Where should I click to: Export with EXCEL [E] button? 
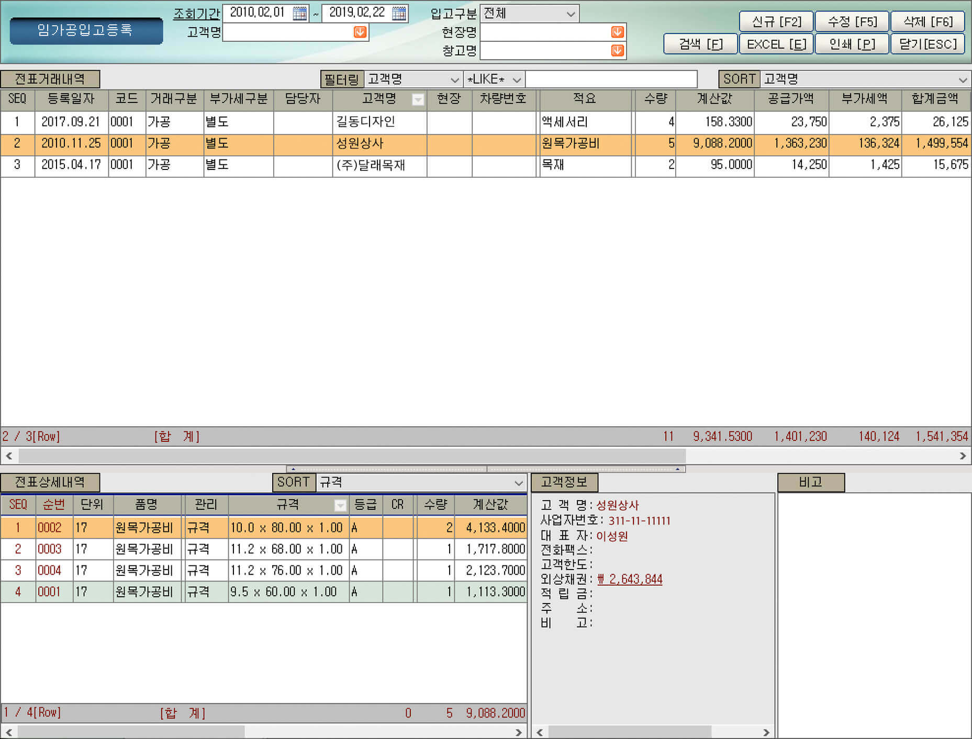point(776,44)
